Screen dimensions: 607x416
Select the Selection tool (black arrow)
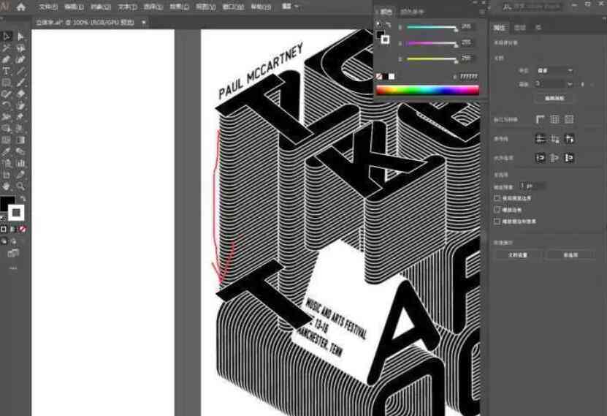coord(6,37)
